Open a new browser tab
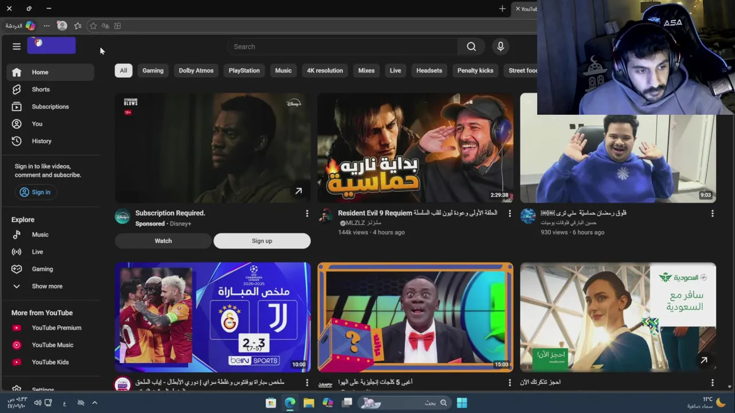Image resolution: width=735 pixels, height=413 pixels. point(502,9)
